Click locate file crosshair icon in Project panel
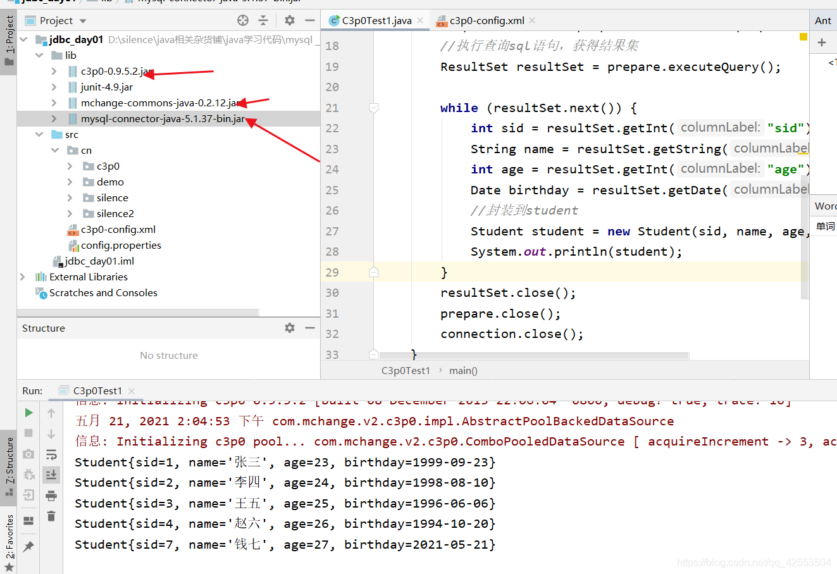 coord(243,20)
